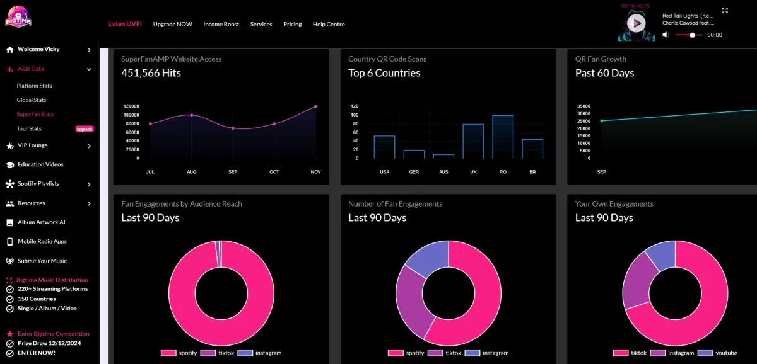
Task: Adjust the volume slider in the player
Action: pyautogui.click(x=689, y=35)
